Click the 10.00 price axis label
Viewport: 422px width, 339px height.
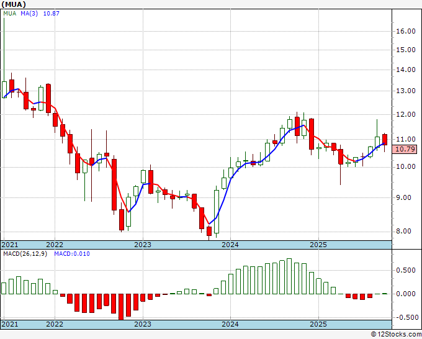point(406,166)
